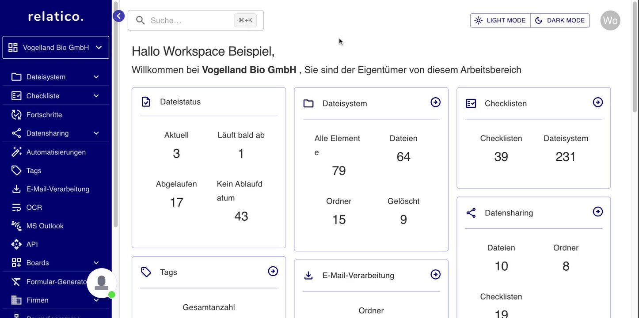Expand the Checkliste sidebar submenu
This screenshot has width=639, height=318.
(x=96, y=96)
